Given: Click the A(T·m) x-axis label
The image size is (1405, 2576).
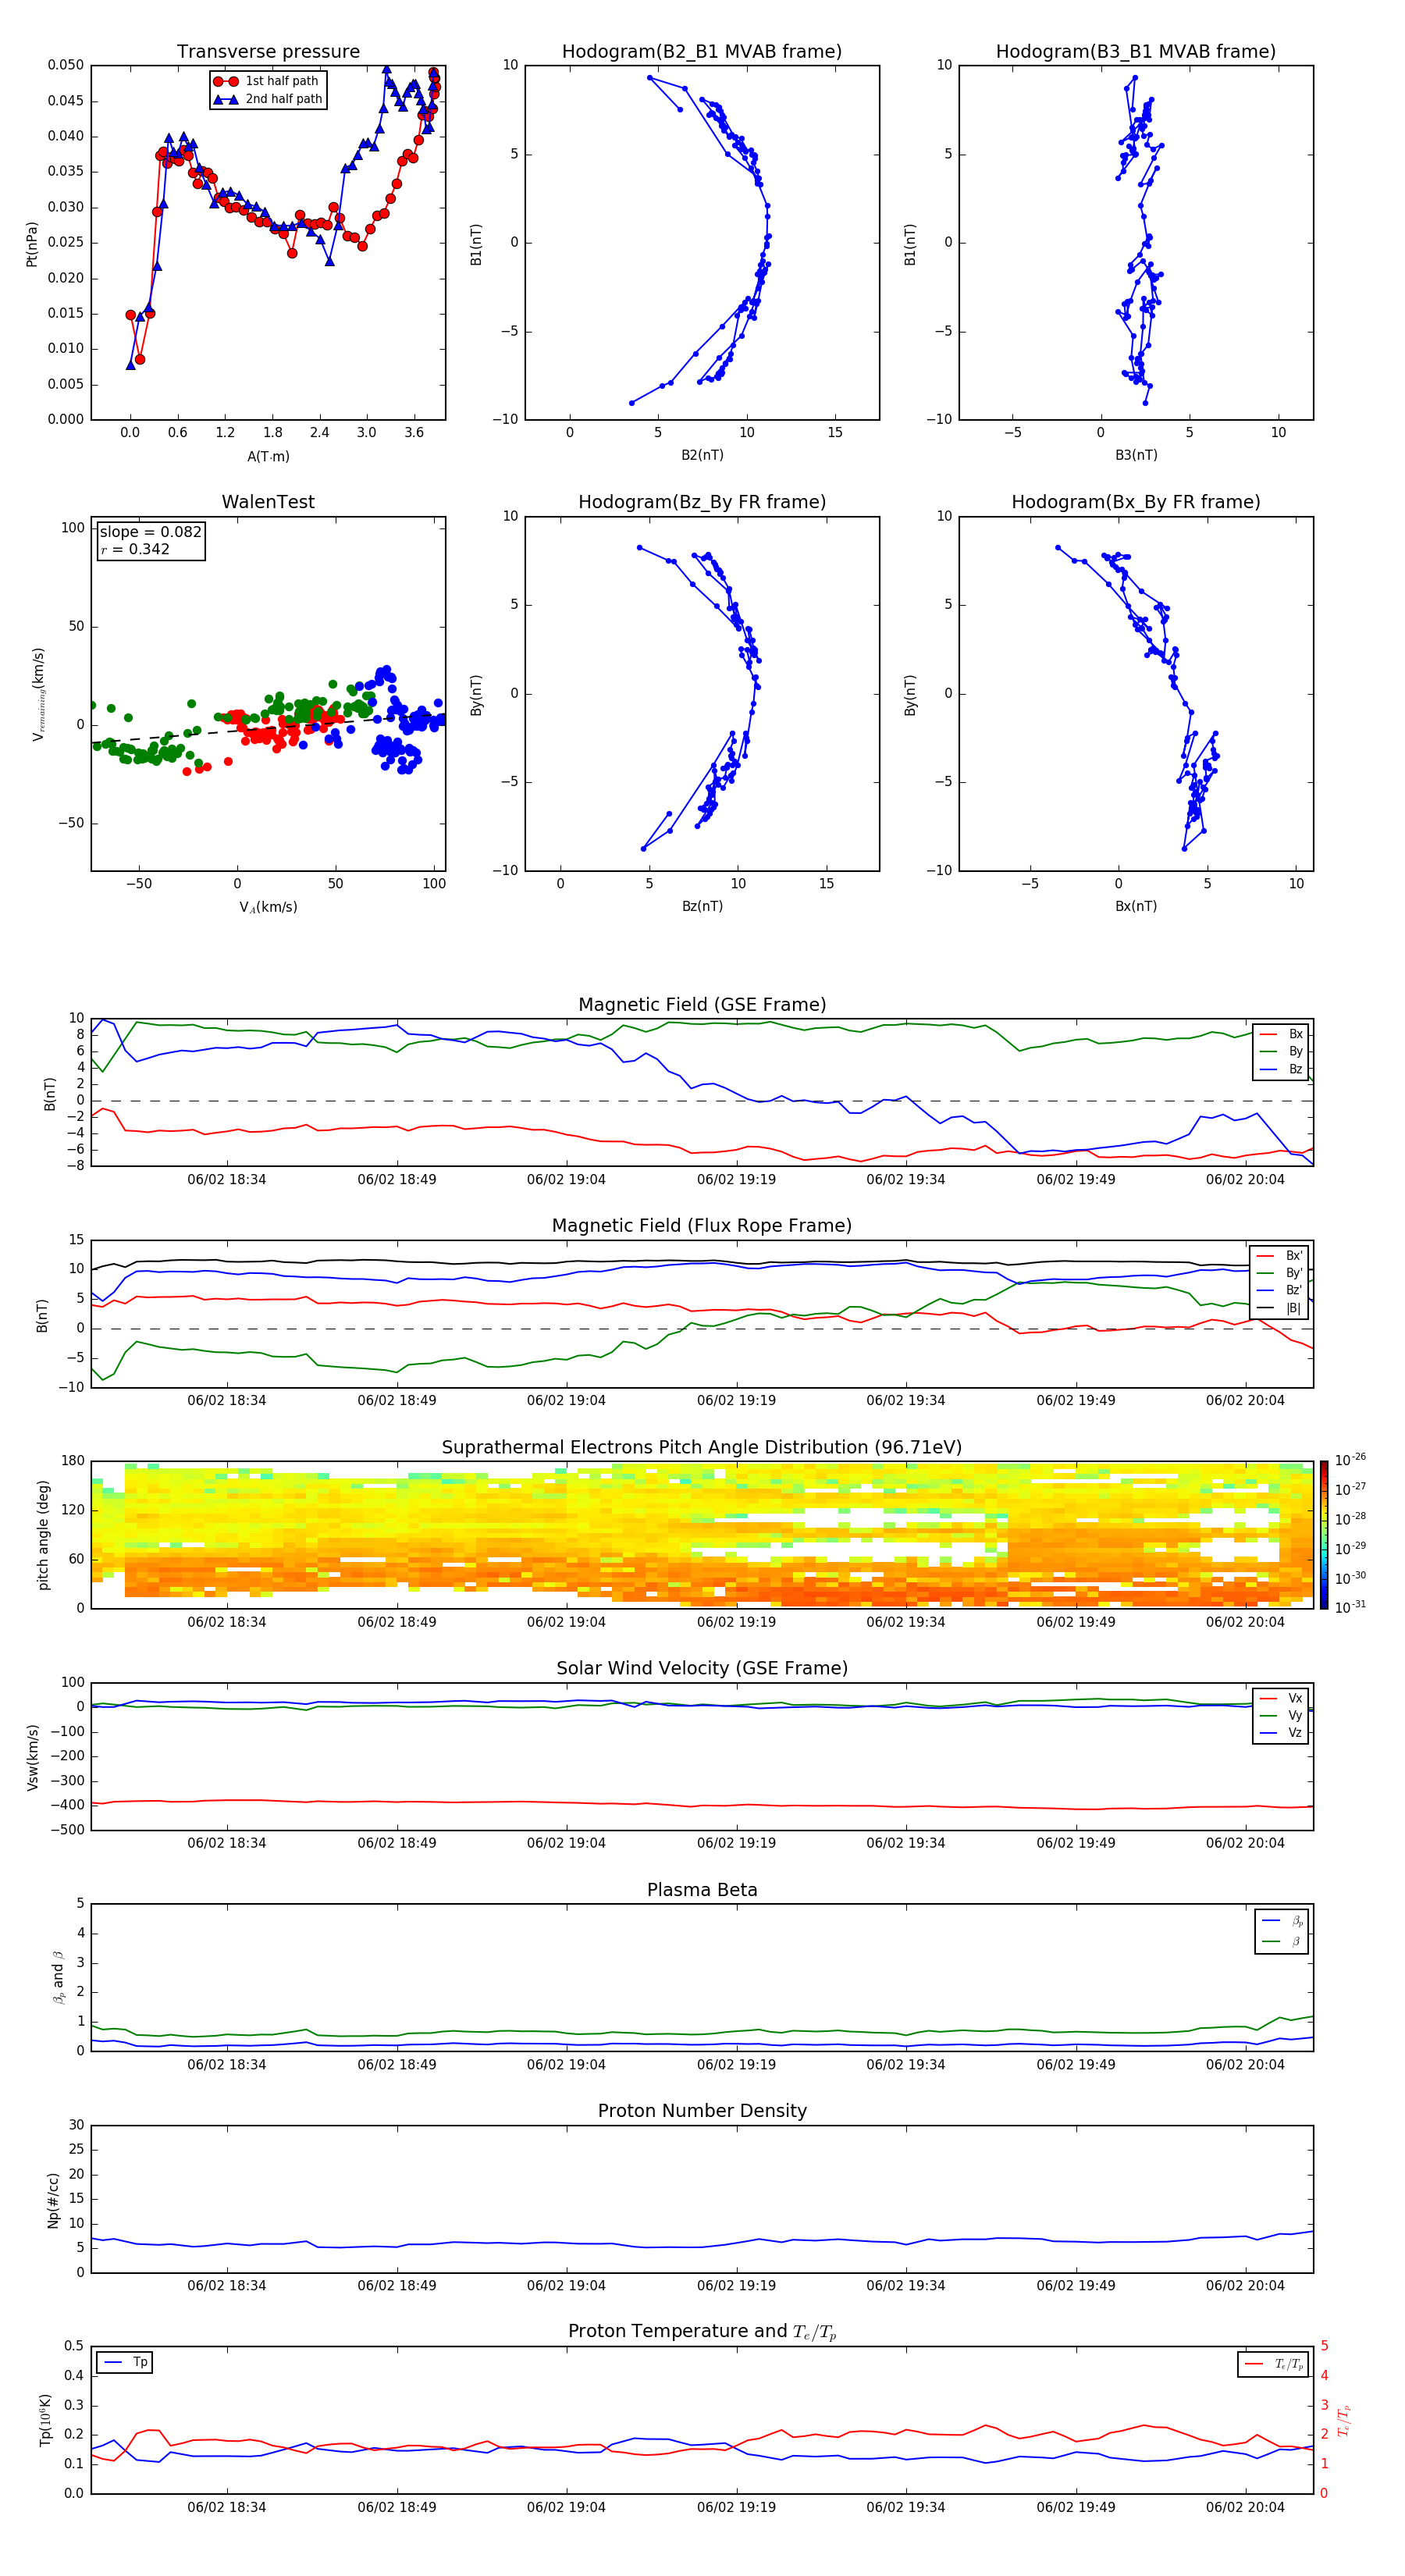Looking at the screenshot, I should (x=268, y=456).
